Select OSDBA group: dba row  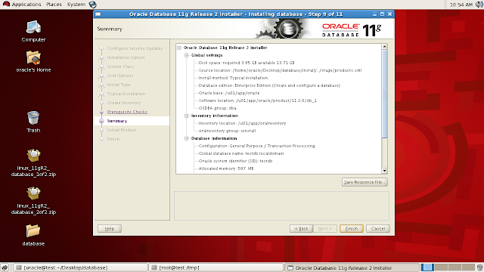coord(217,108)
